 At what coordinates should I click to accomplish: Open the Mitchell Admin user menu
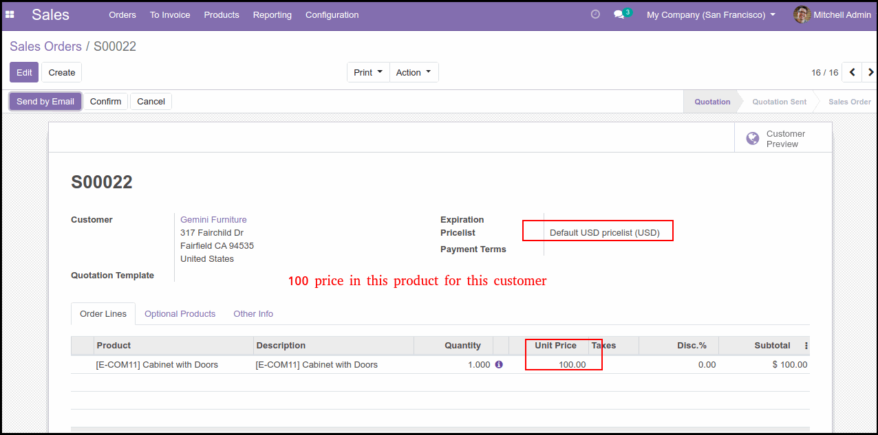pos(833,14)
